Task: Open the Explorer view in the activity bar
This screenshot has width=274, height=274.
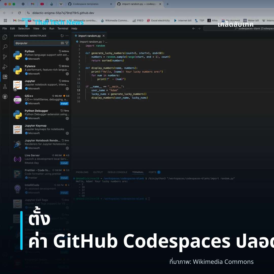Action: (5, 37)
